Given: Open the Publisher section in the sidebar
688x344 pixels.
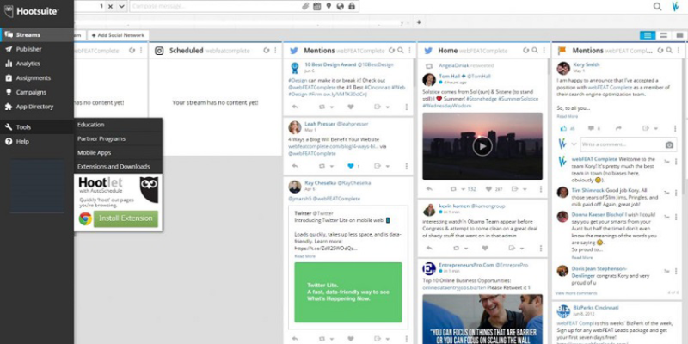Looking at the screenshot, I should point(28,49).
